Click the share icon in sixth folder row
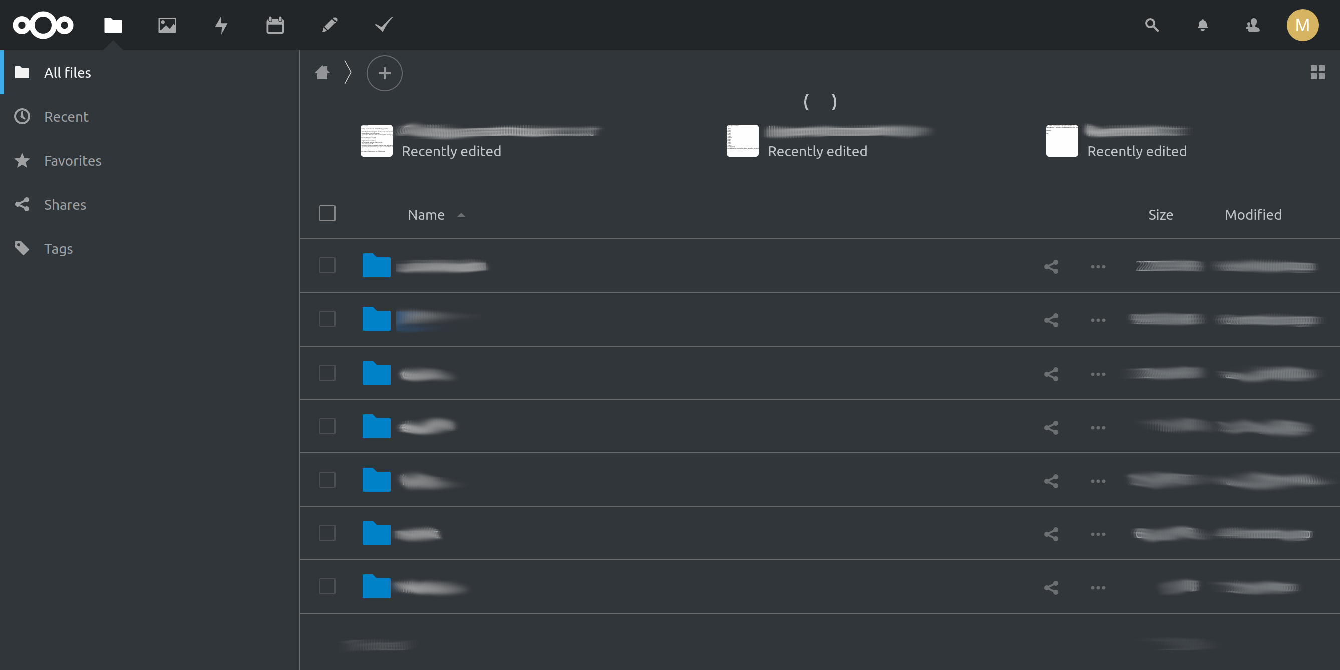Image resolution: width=1340 pixels, height=670 pixels. (1051, 534)
